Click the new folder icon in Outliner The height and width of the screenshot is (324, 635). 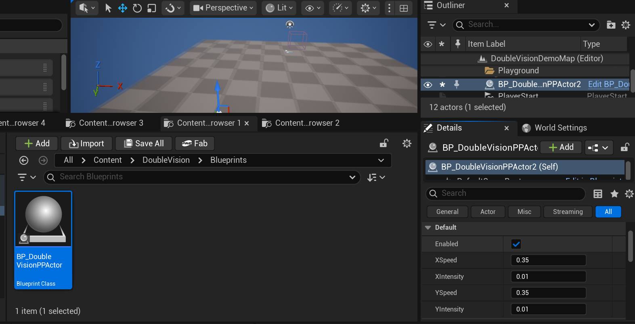click(611, 25)
